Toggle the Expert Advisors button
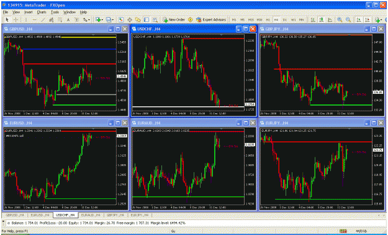 pyautogui.click(x=211, y=20)
